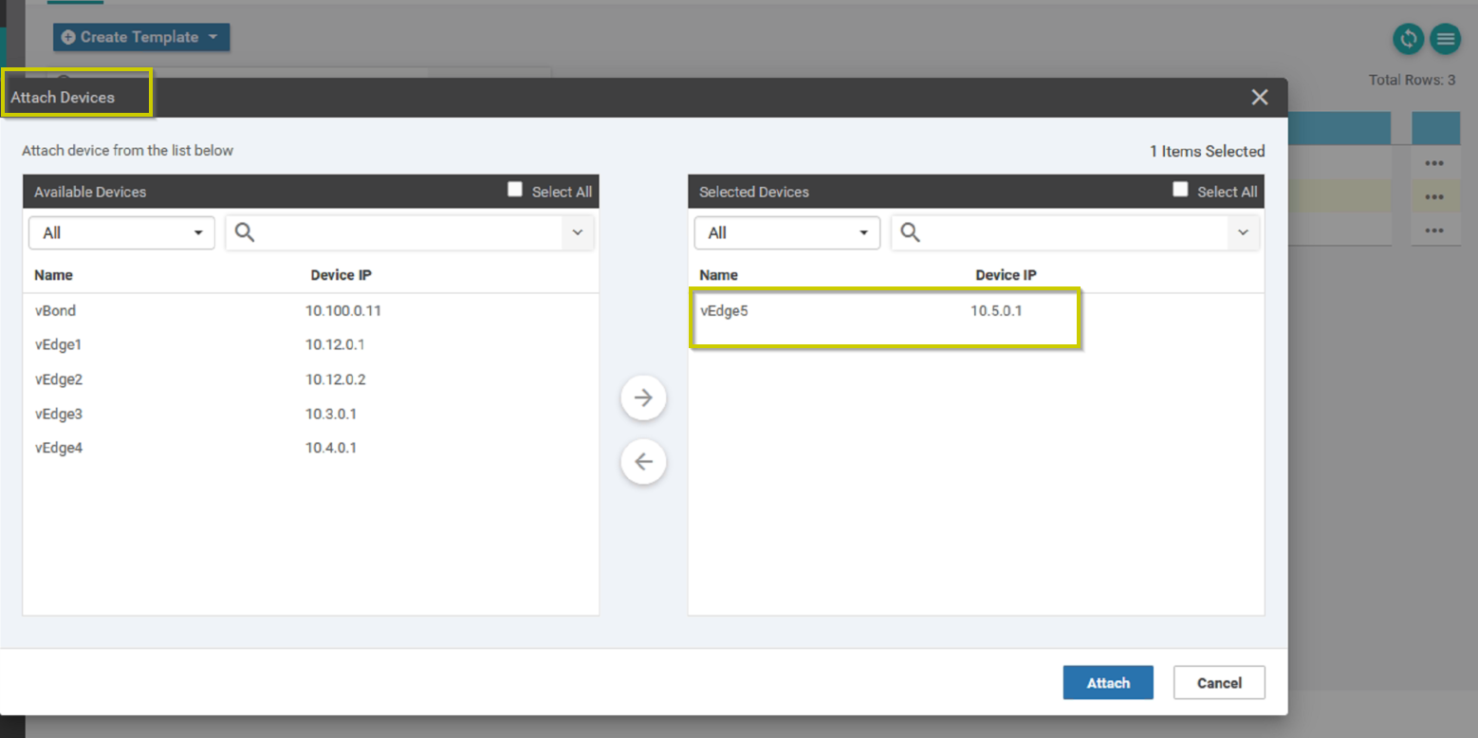Screen dimensions: 1478x738
Task: Click the Attach button
Action: [1108, 683]
